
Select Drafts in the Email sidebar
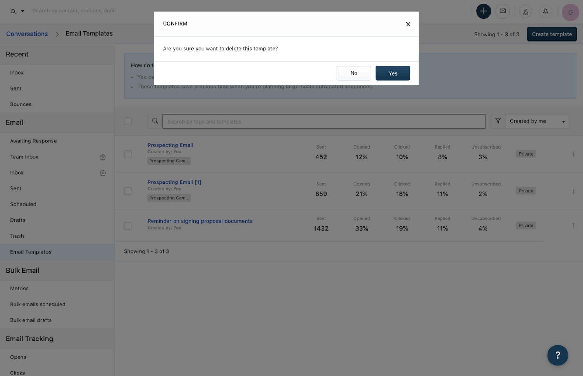point(18,220)
